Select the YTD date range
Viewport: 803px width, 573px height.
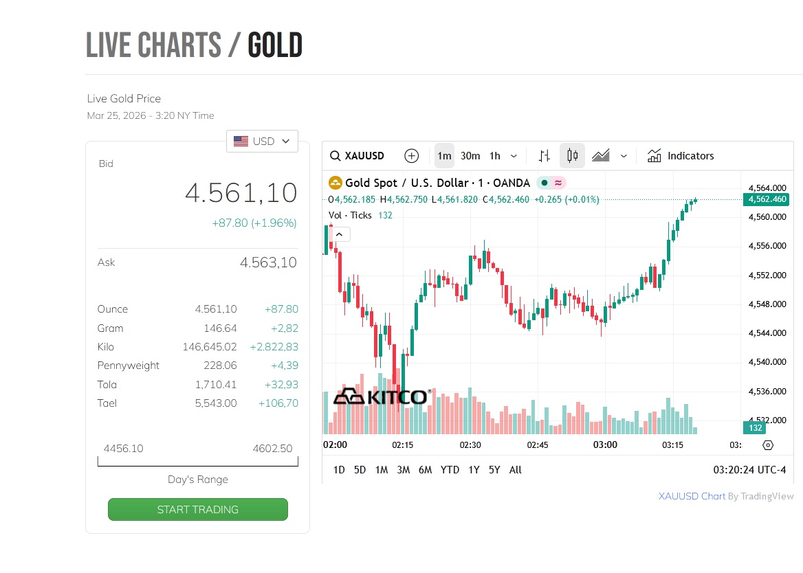click(x=450, y=470)
